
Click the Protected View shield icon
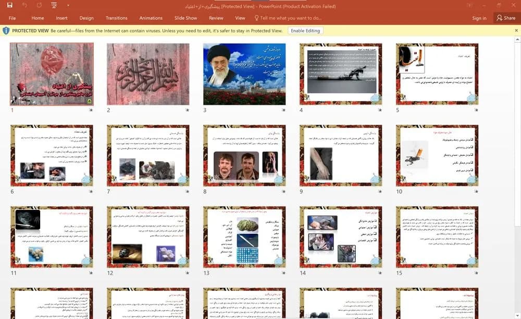click(6, 31)
